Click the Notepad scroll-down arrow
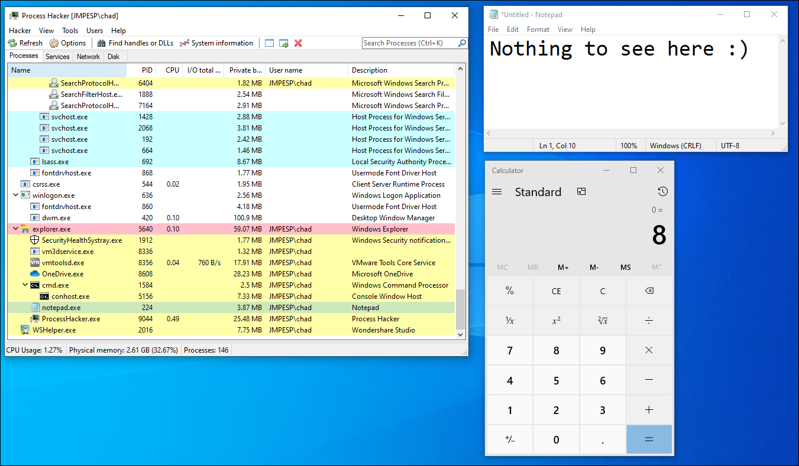Image resolution: width=799 pixels, height=466 pixels. click(783, 123)
